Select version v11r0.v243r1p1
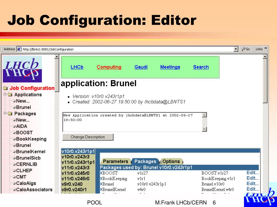This screenshot has width=277, height=207. point(78,162)
